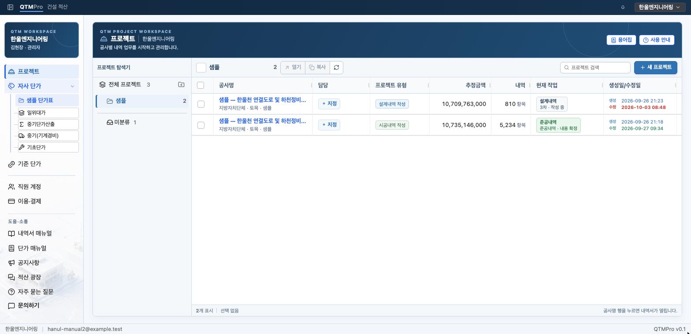This screenshot has height=334, width=691.
Task: Toggle the sidebar collapse icon
Action: click(x=10, y=7)
